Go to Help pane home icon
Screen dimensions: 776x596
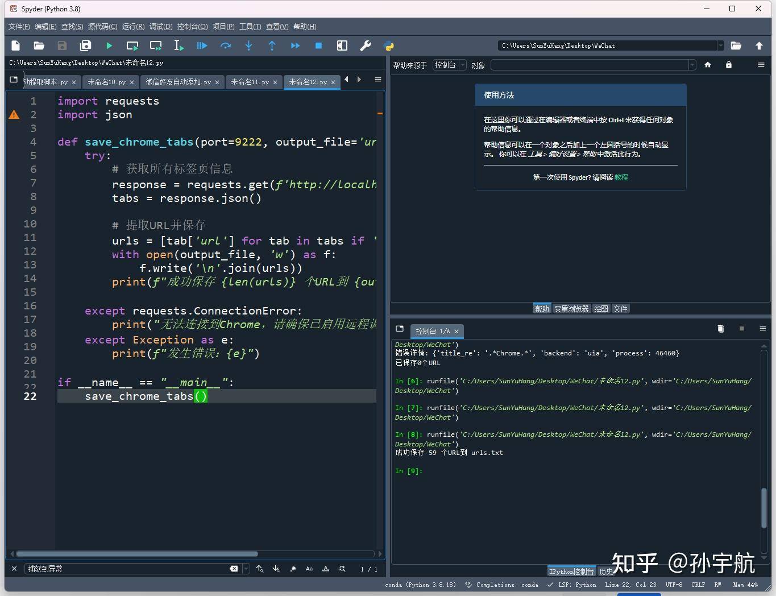(708, 65)
